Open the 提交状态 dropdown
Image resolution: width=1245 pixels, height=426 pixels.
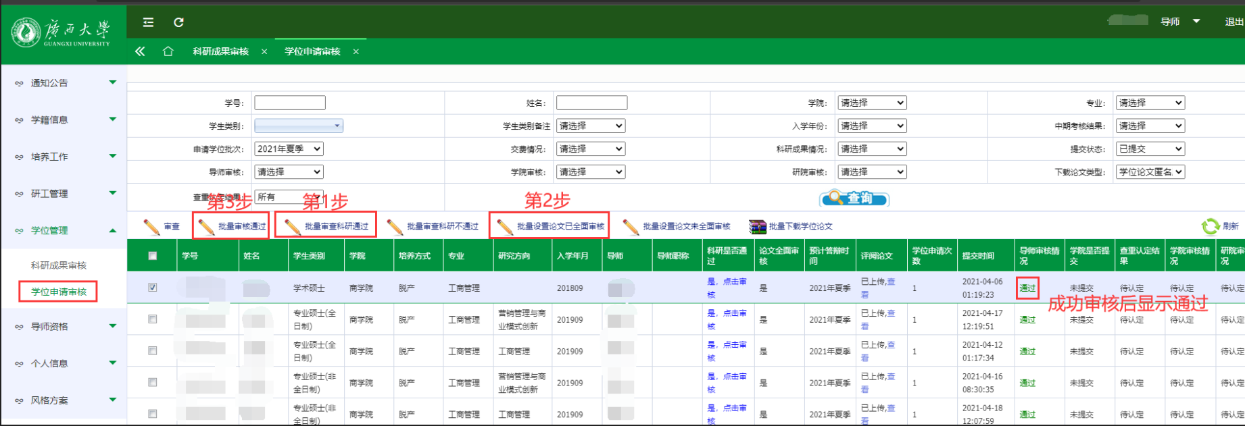(x=1150, y=149)
